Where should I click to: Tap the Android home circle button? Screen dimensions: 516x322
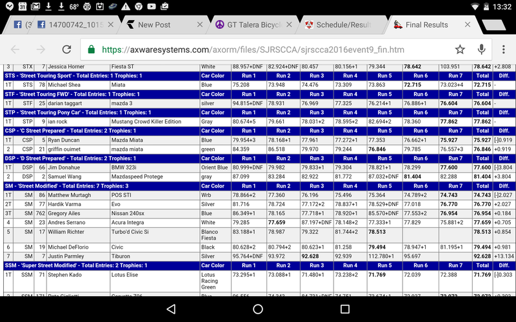(x=258, y=309)
